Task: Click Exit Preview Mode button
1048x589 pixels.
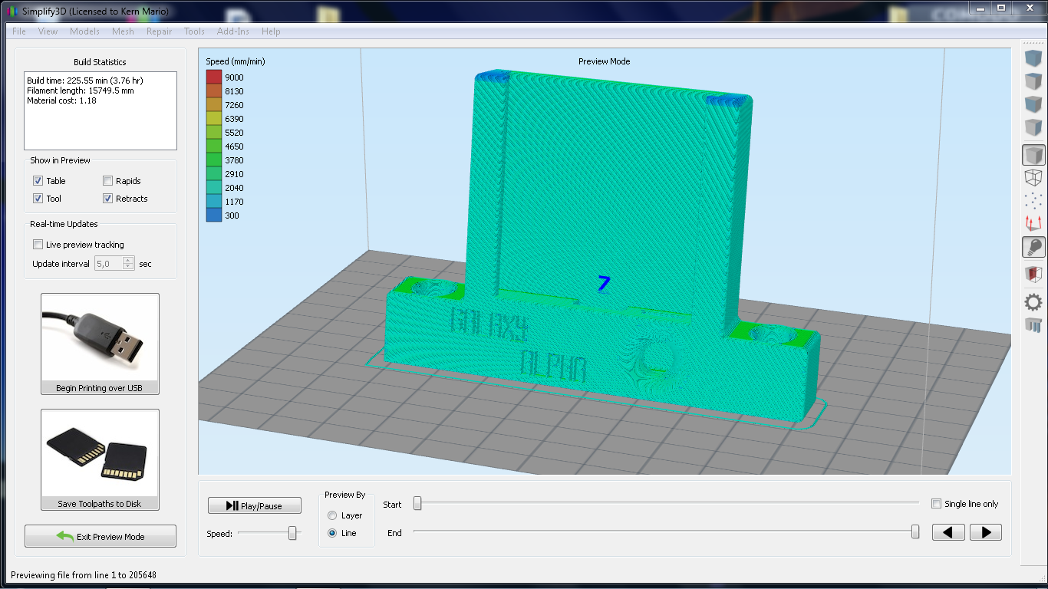Action: coord(101,536)
